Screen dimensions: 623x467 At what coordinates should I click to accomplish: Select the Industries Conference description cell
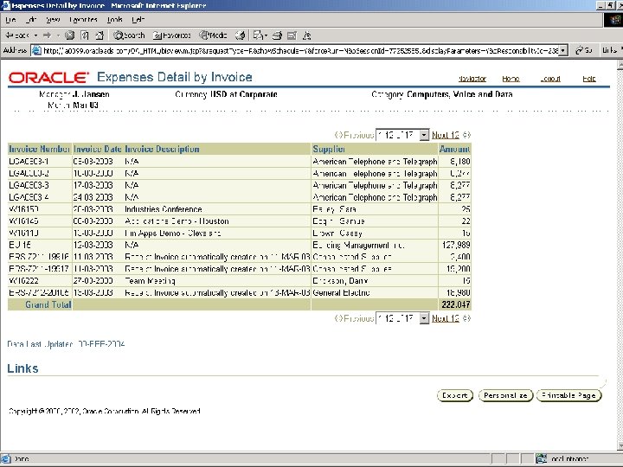[x=217, y=209]
